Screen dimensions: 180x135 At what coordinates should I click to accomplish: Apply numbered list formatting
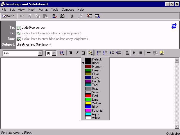point(99,53)
